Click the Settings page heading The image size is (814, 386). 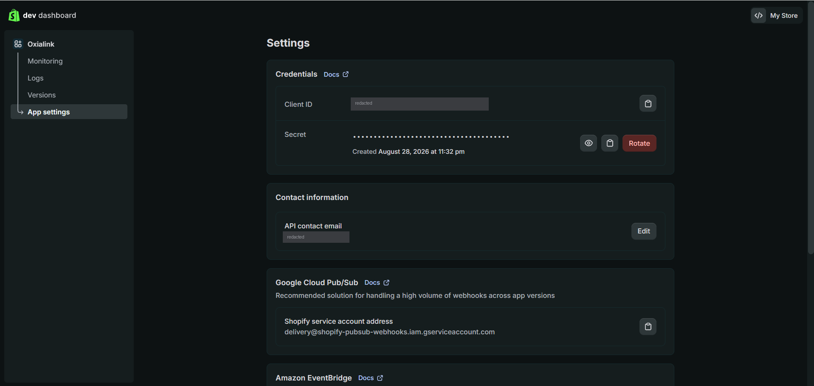(288, 43)
